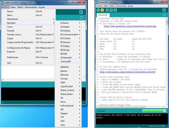The image size is (169, 128).
Task: Expand Servo library examples
Action: tap(68, 102)
